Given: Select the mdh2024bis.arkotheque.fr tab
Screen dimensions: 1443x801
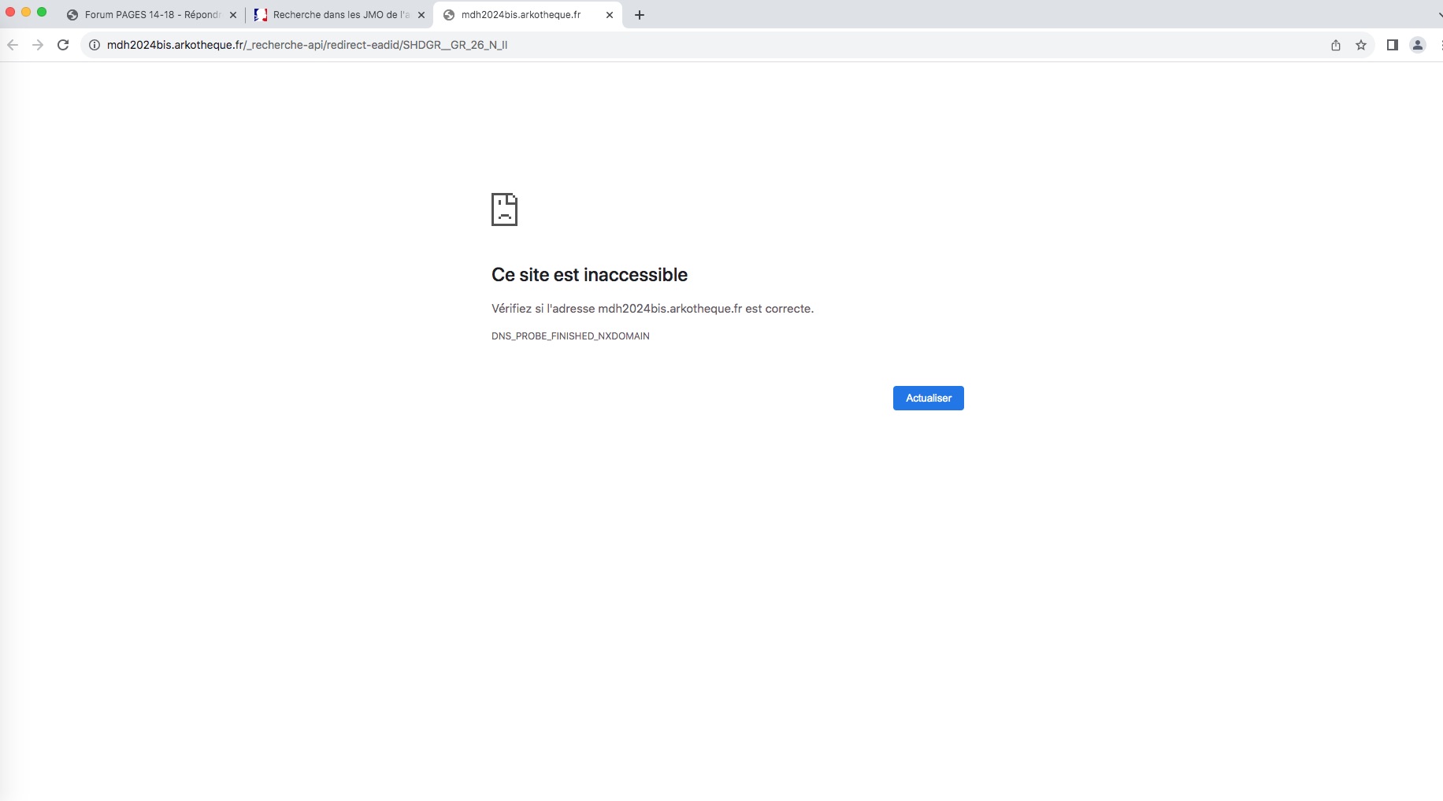Looking at the screenshot, I should pyautogui.click(x=520, y=15).
